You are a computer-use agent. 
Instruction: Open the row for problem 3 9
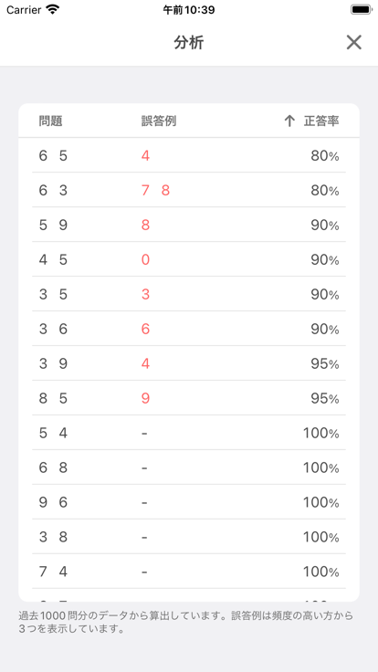tap(189, 364)
